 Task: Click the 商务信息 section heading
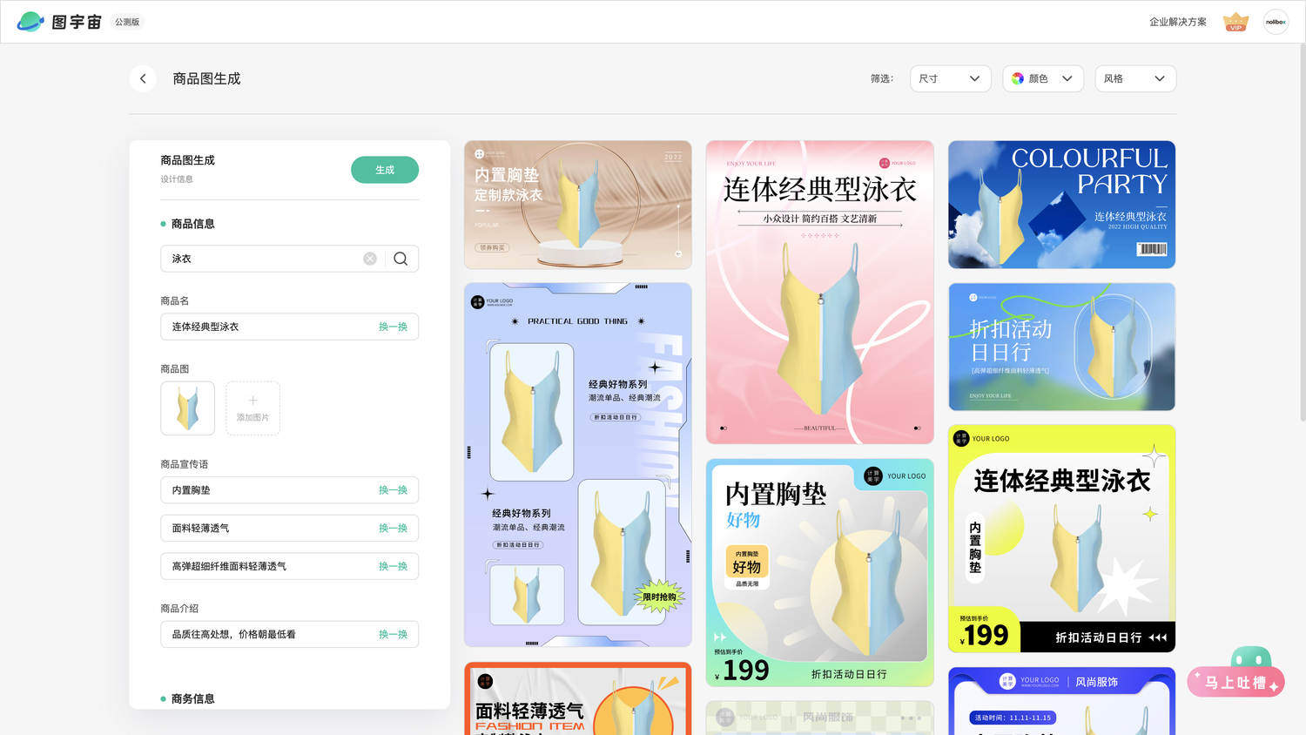click(x=192, y=698)
